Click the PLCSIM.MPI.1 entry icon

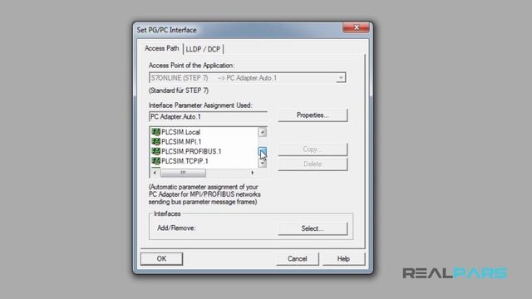[155, 142]
